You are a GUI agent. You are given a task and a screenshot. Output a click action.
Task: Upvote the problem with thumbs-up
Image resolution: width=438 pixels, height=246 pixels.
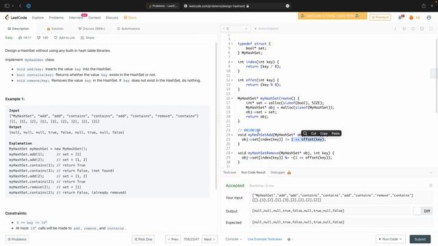(20, 38)
